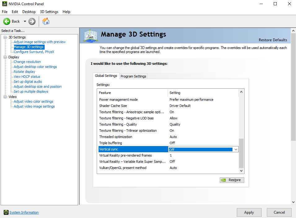Screen dimensions: 296x218
Task: Switch to the Program Settings tab
Action: pyautogui.click(x=133, y=76)
